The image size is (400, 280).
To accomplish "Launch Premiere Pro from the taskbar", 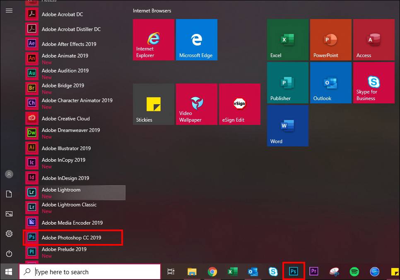I will (314, 271).
